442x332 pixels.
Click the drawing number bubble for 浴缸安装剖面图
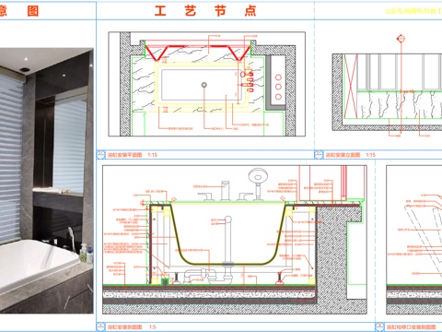101,326
